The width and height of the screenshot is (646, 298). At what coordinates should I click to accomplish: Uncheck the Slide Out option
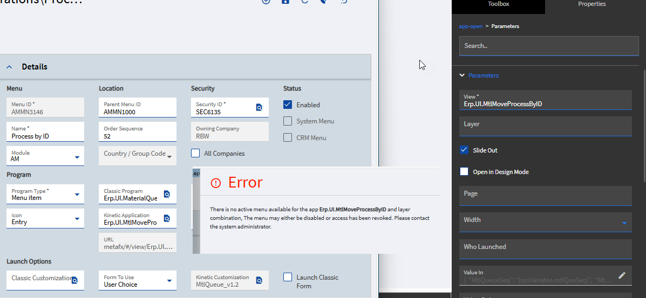[x=464, y=150]
